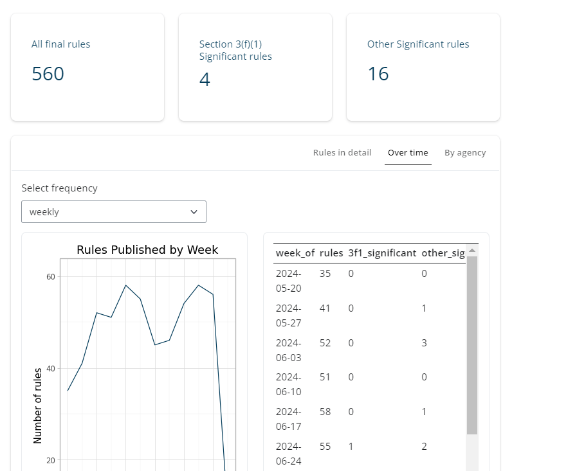586x471 pixels.
Task: Click the 2024-06-24 date cell
Action: click(x=288, y=454)
